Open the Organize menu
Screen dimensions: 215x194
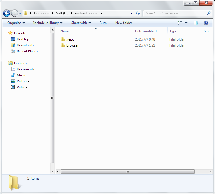pos(16,23)
